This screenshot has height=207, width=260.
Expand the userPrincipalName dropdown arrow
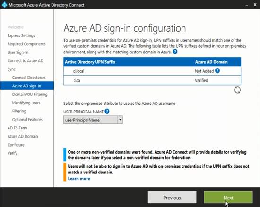[x=120, y=120]
